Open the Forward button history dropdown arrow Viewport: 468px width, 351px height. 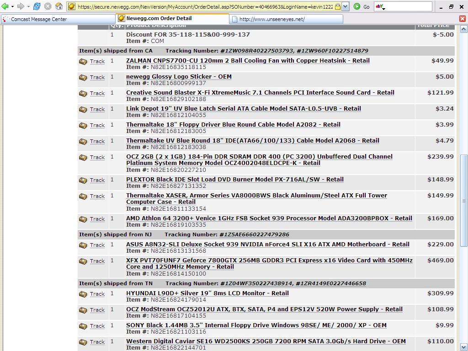(x=28, y=6)
